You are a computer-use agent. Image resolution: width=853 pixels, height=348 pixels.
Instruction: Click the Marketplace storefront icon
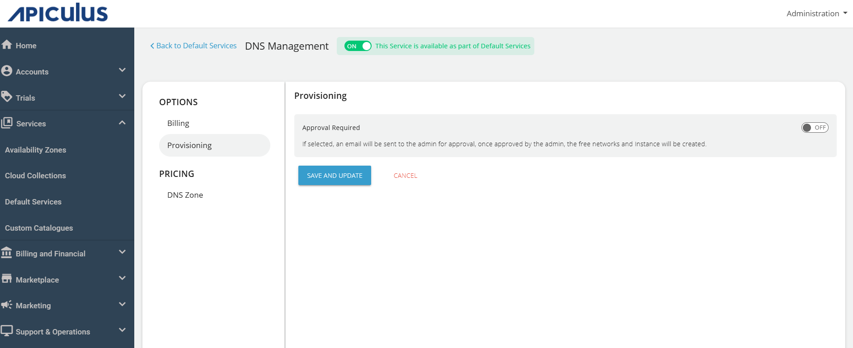coord(7,279)
